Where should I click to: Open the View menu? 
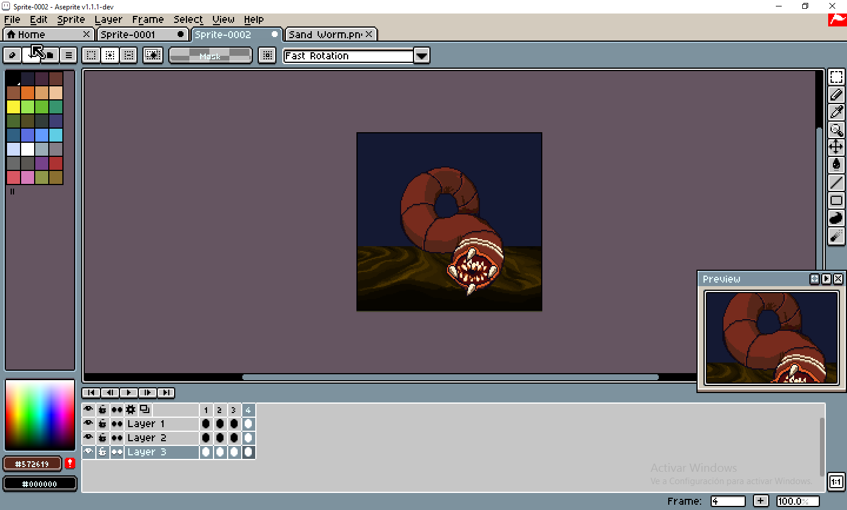(224, 19)
